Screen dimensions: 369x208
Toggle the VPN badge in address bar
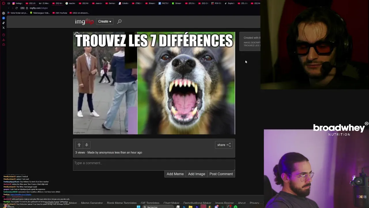(x=22, y=8)
